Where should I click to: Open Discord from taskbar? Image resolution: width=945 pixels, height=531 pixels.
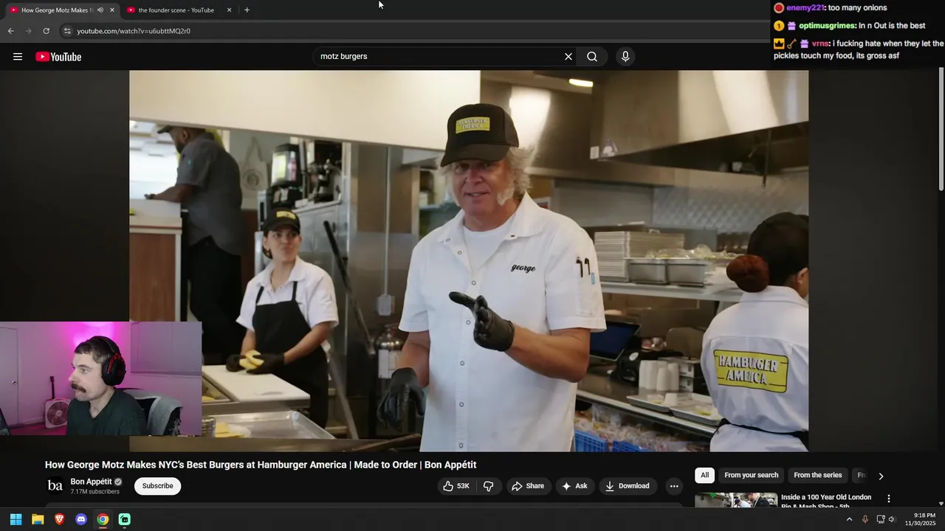tap(81, 519)
